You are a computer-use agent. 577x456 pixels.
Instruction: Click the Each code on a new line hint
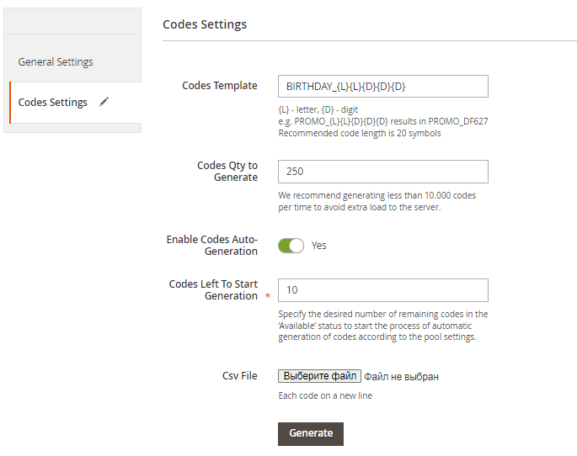325,395
